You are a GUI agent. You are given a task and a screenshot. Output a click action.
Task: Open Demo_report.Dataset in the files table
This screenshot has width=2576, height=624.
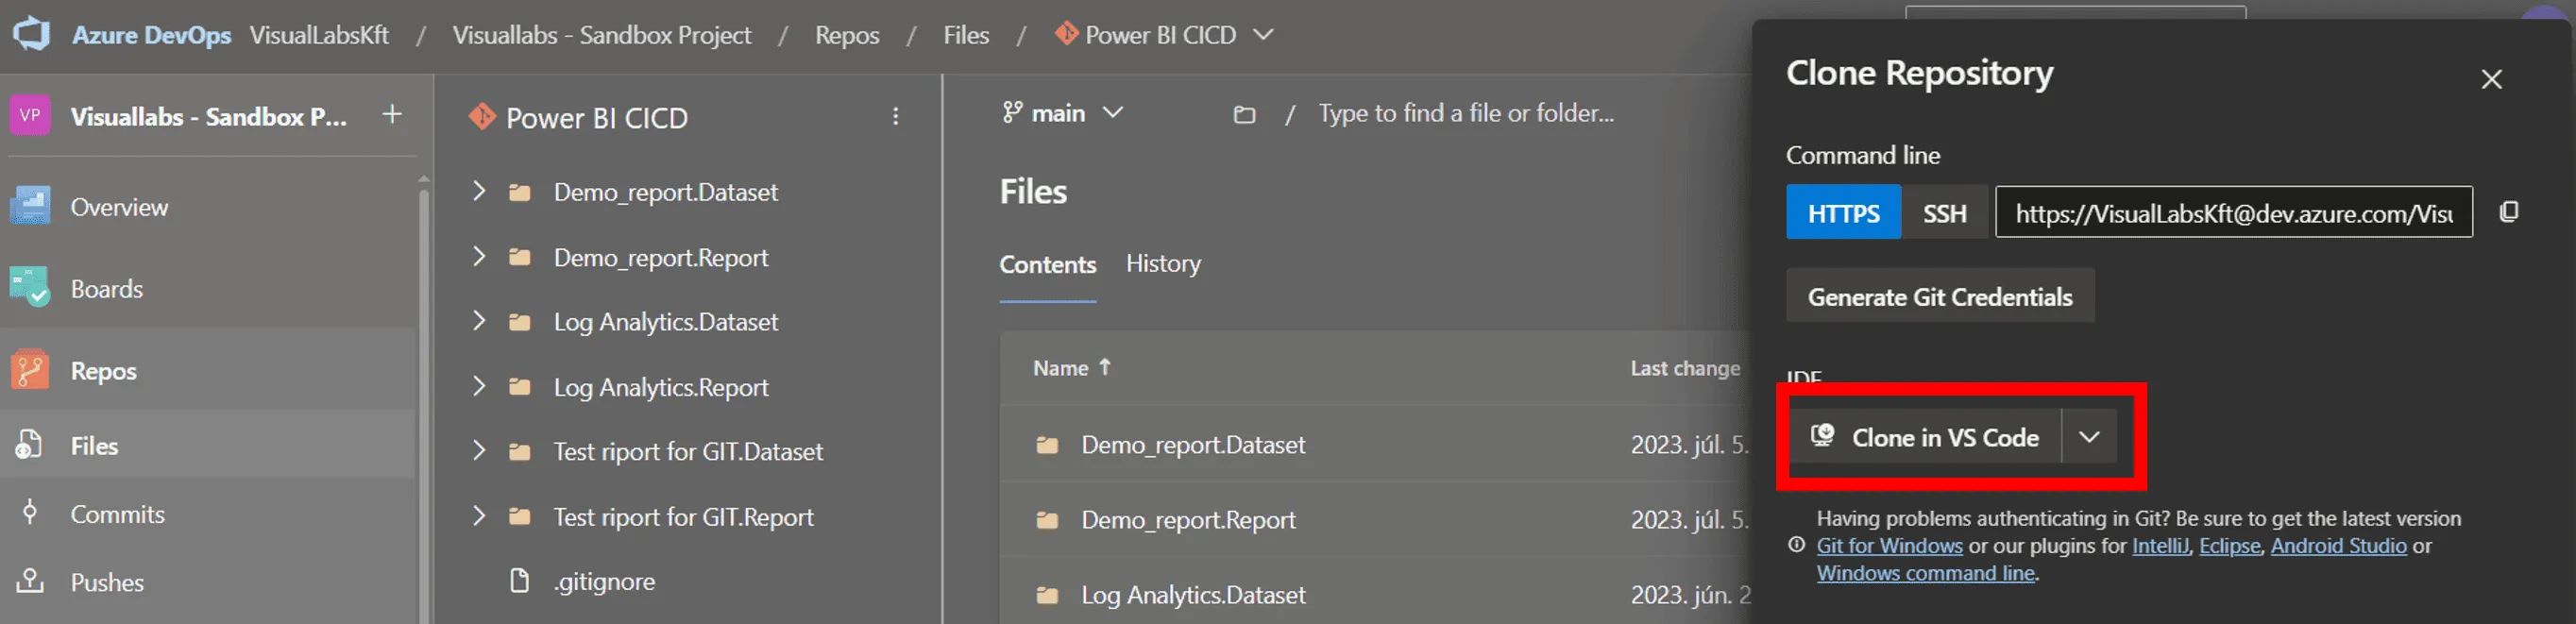coord(1193,445)
